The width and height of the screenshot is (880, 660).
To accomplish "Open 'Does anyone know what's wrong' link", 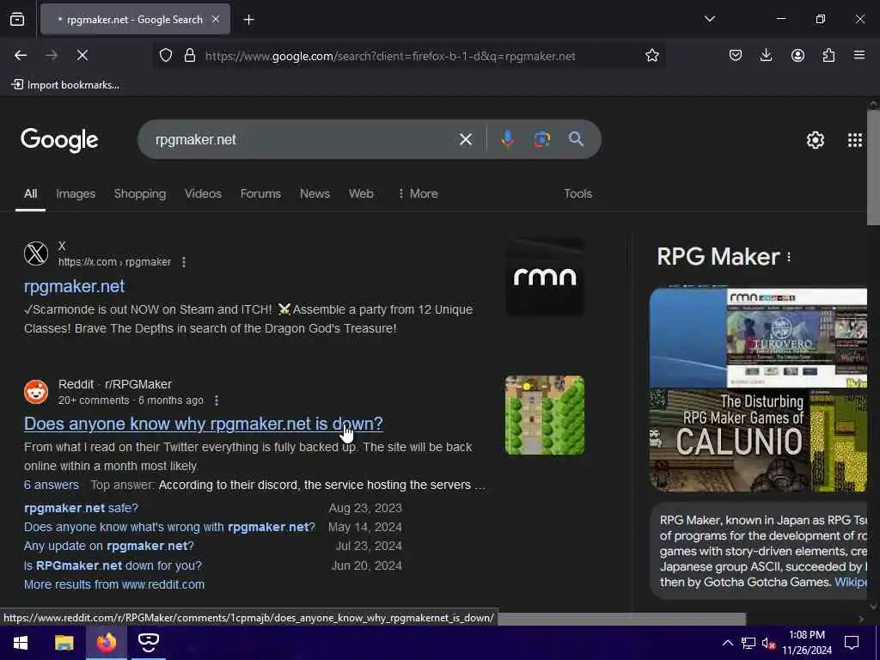I will click(x=169, y=527).
